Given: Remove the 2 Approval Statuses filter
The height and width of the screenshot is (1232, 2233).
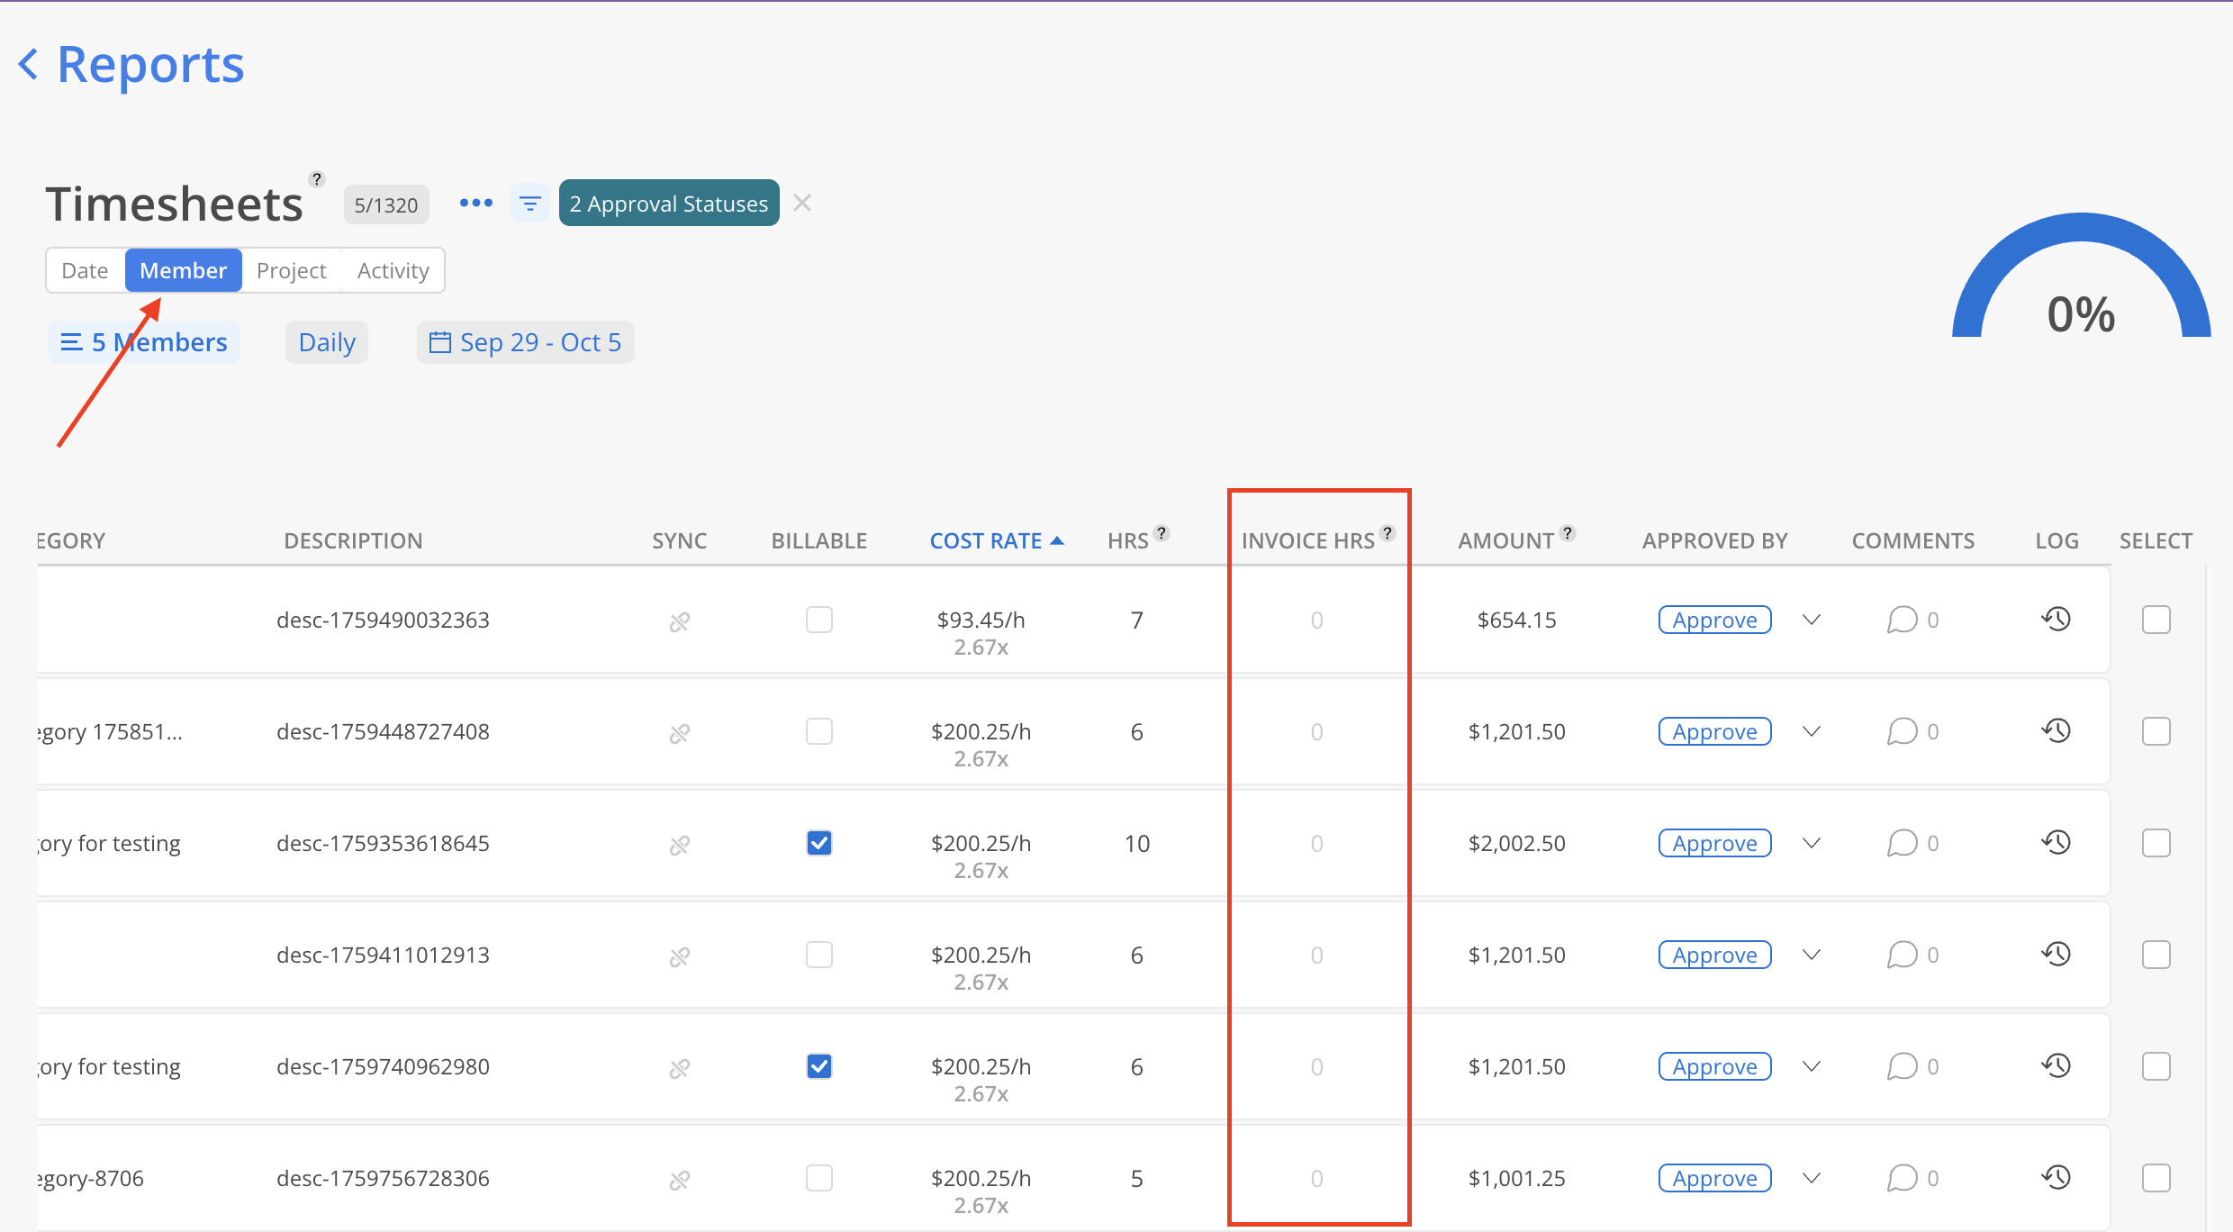Looking at the screenshot, I should [802, 204].
